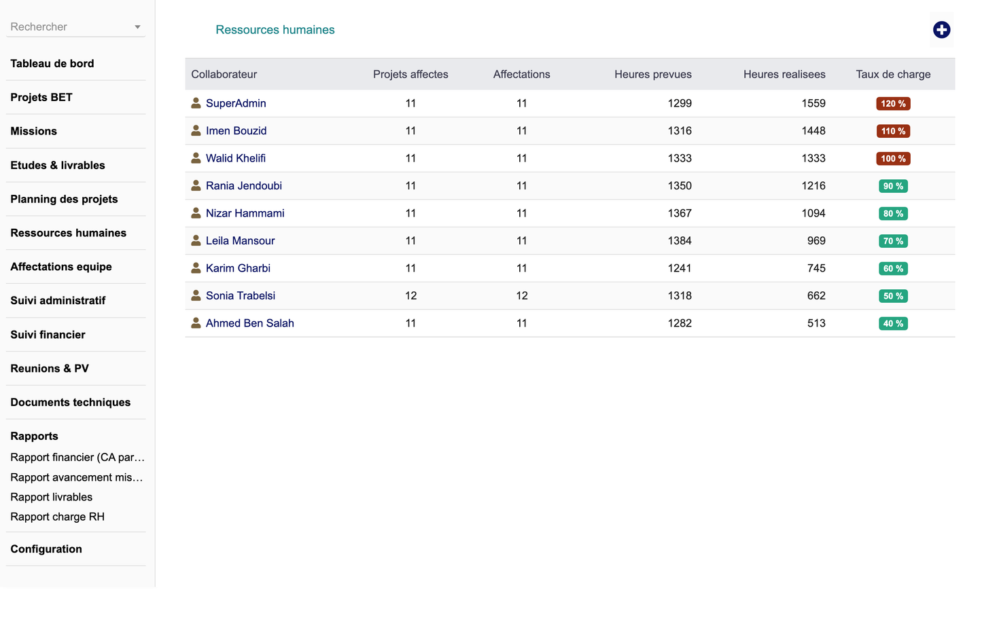Click the green 70 % load badge
The width and height of the screenshot is (982, 630).
tap(893, 241)
